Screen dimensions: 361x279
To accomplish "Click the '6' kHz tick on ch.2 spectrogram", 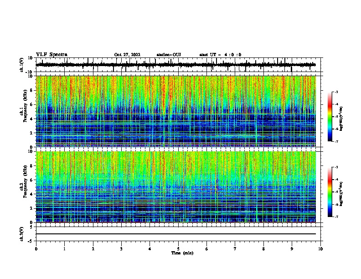I will coord(31,180).
